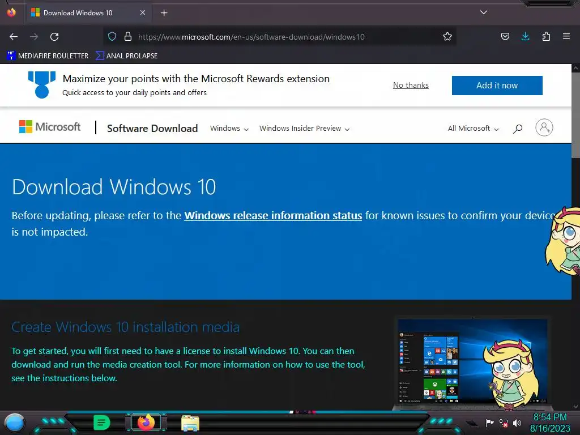The width and height of the screenshot is (580, 435).
Task: Click the Firefox logo in the title bar
Action: (11, 12)
